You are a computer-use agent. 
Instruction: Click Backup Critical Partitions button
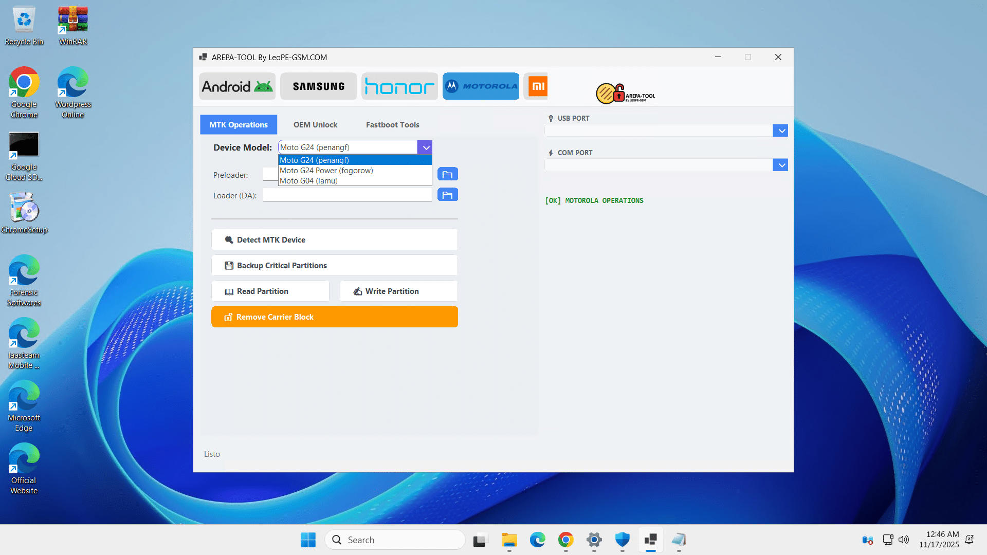tap(334, 266)
